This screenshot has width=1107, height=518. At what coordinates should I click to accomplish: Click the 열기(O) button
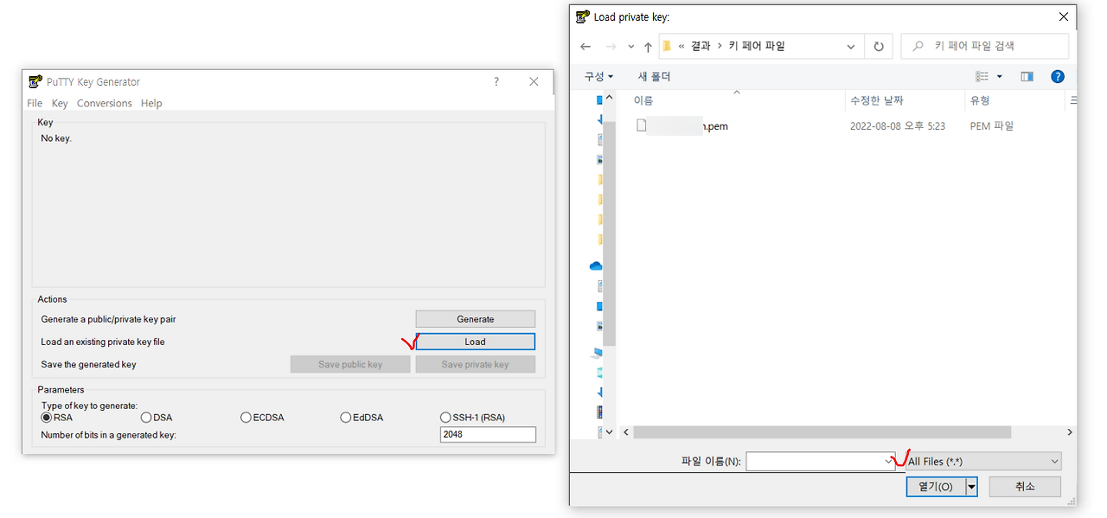[x=935, y=487]
